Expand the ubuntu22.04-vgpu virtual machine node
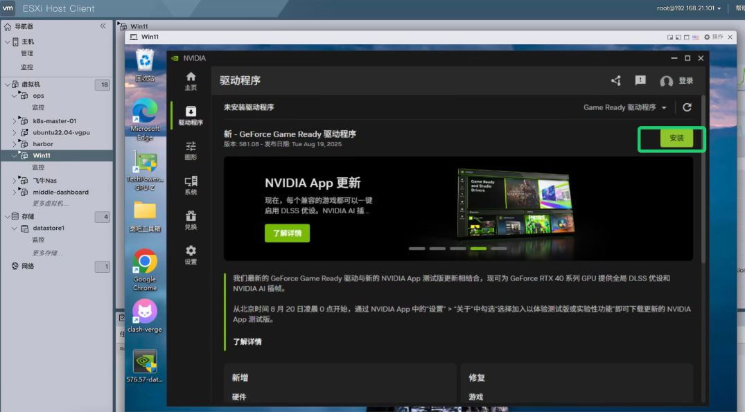The height and width of the screenshot is (412, 745). (15, 132)
